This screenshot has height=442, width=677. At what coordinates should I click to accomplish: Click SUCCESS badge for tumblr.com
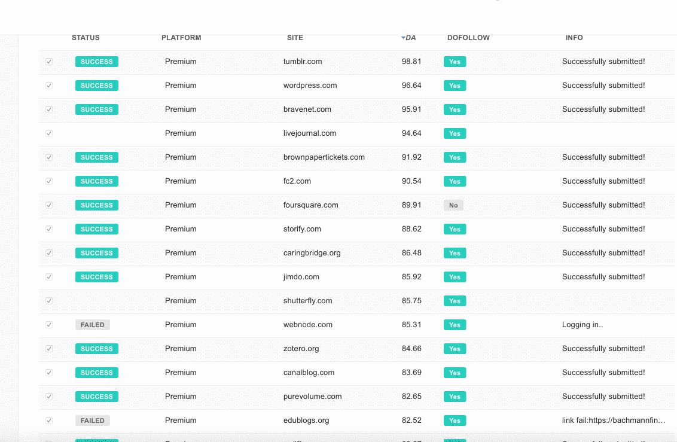coord(97,62)
